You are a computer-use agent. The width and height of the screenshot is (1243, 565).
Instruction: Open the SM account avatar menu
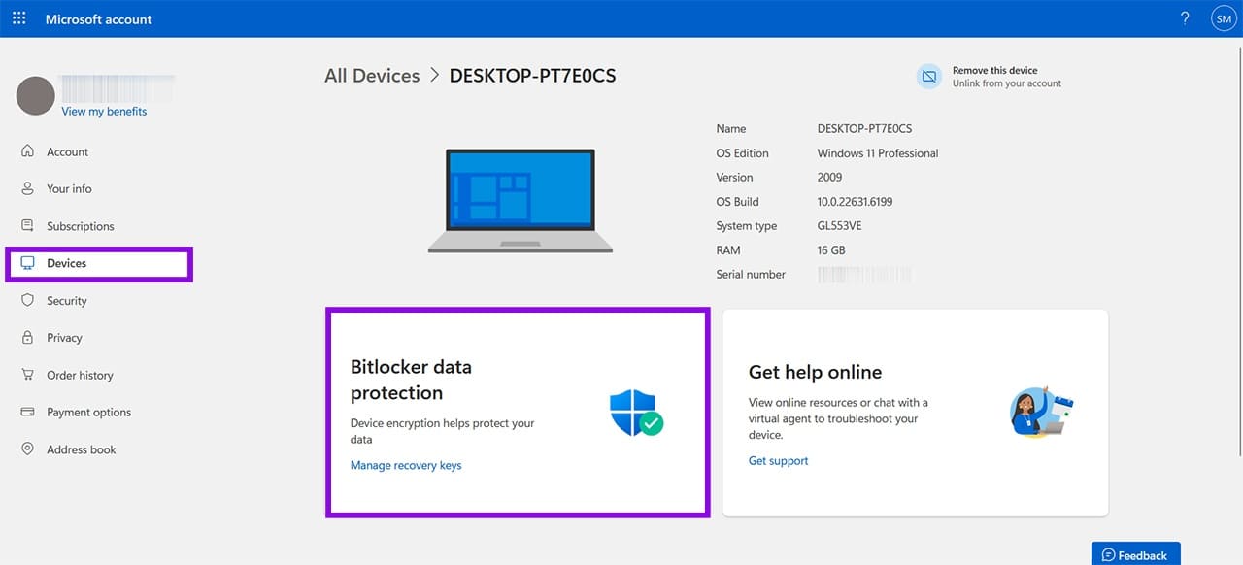pos(1223,18)
